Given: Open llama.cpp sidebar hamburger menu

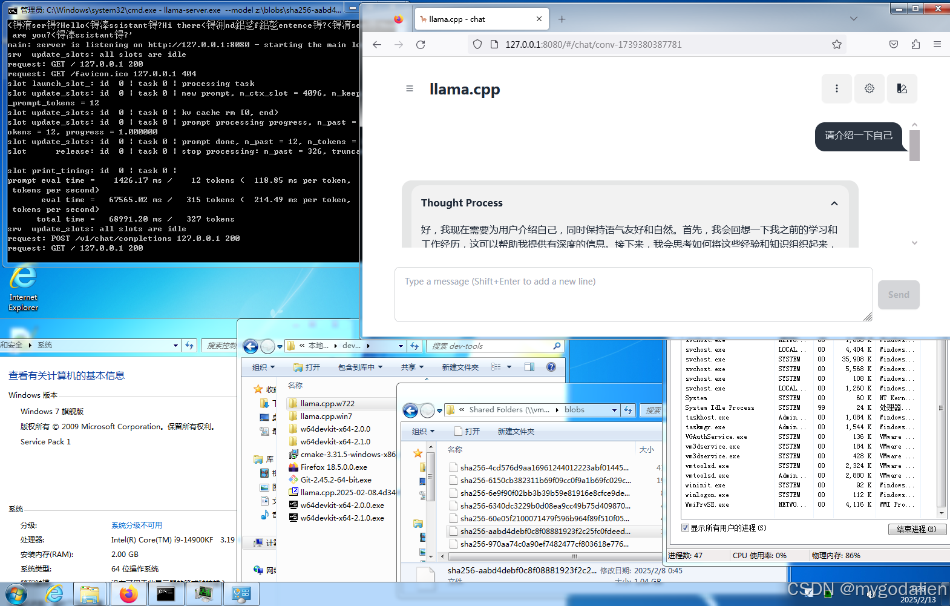Looking at the screenshot, I should 410,88.
